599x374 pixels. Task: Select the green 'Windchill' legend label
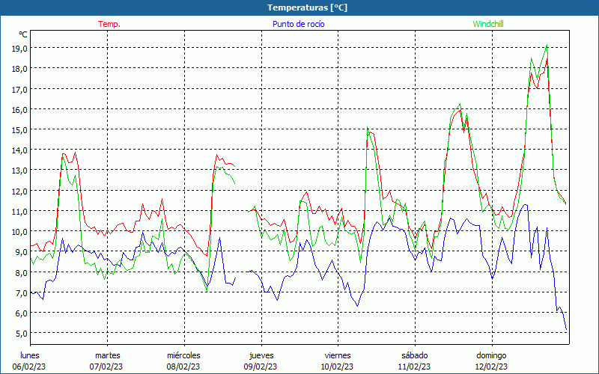click(x=488, y=24)
